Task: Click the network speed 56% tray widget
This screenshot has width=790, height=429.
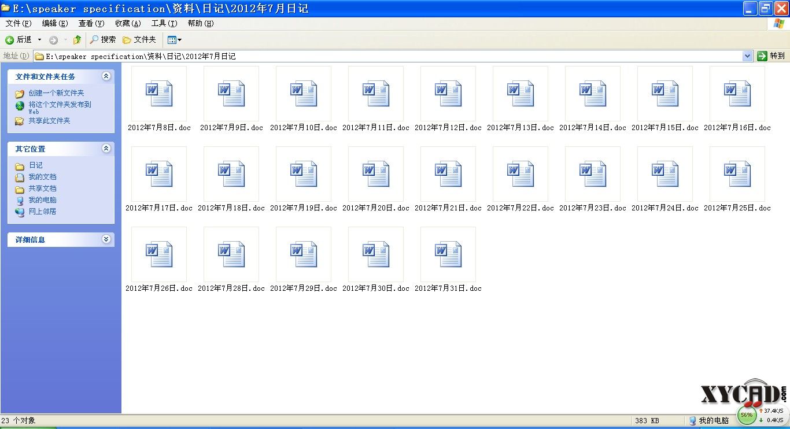Action: [x=763, y=415]
